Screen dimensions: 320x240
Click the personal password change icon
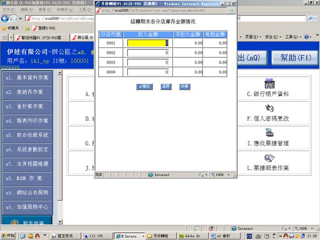click(269, 108)
